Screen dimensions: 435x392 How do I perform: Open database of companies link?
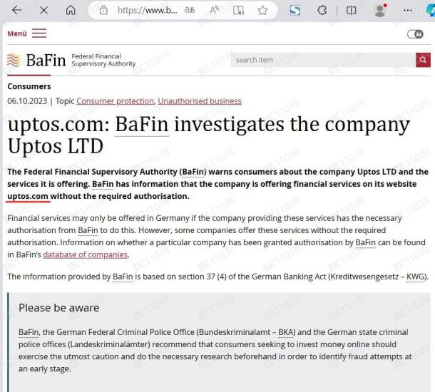pyautogui.click(x=85, y=254)
